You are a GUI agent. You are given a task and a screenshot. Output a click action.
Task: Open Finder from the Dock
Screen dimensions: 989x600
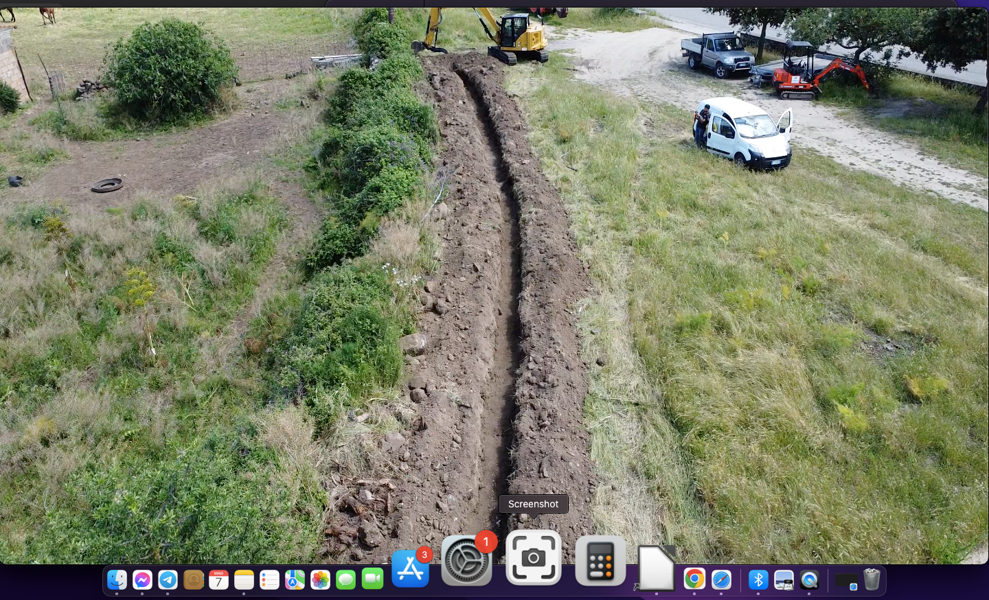(x=117, y=580)
